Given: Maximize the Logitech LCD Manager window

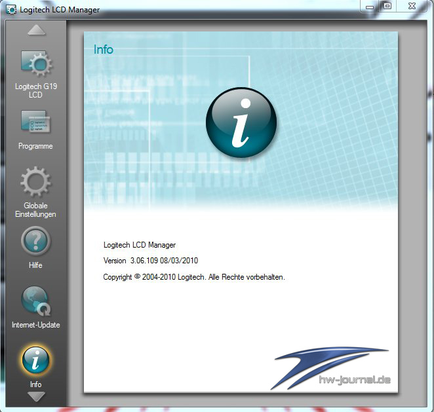Looking at the screenshot, I should pyautogui.click(x=387, y=6).
